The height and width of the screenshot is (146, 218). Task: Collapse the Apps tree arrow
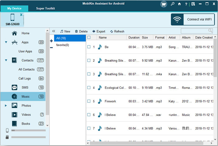pyautogui.click(x=6, y=42)
